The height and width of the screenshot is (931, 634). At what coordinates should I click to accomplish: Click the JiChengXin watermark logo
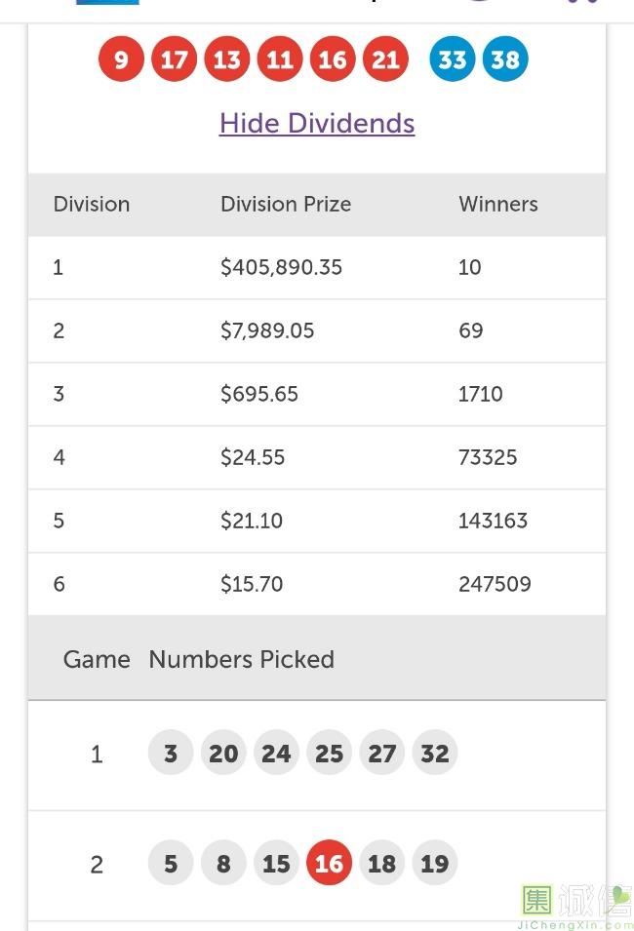tap(575, 904)
